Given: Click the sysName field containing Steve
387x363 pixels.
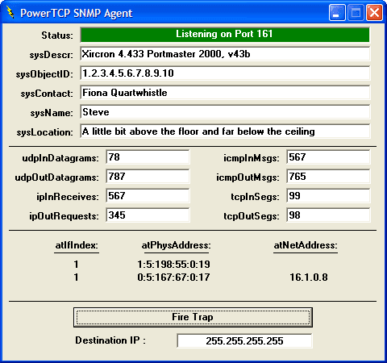Looking at the screenshot, I should tap(225, 112).
